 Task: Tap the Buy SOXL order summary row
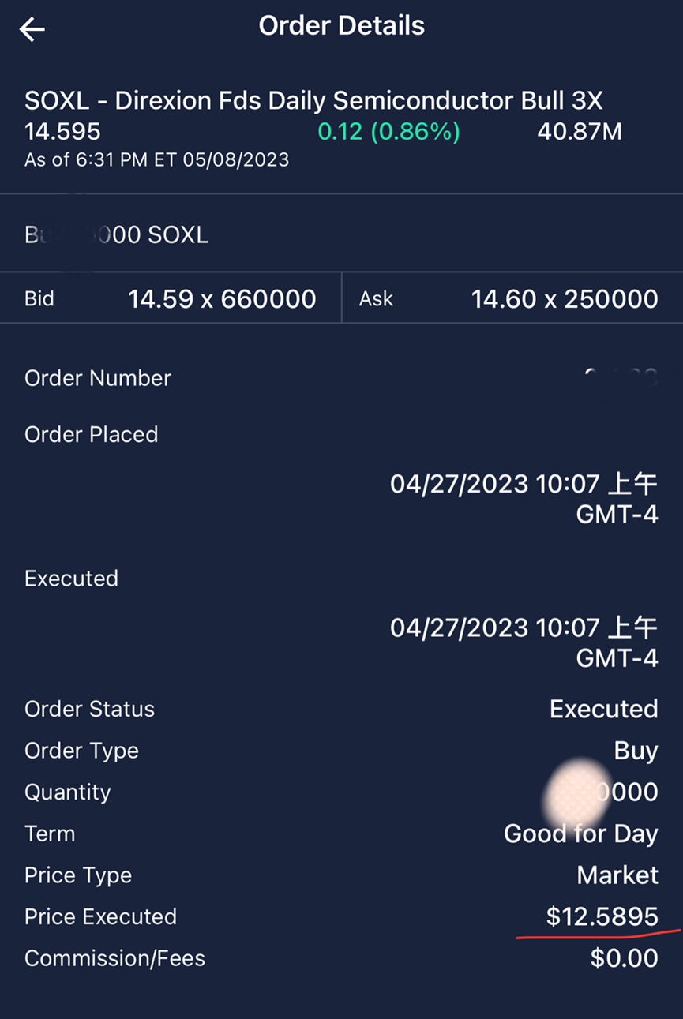tap(117, 234)
